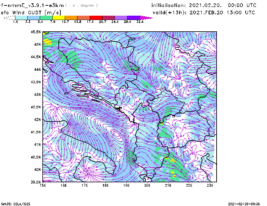The image size is (267, 206).
Task: Click the legend value 32.6
Action: click(140, 22)
